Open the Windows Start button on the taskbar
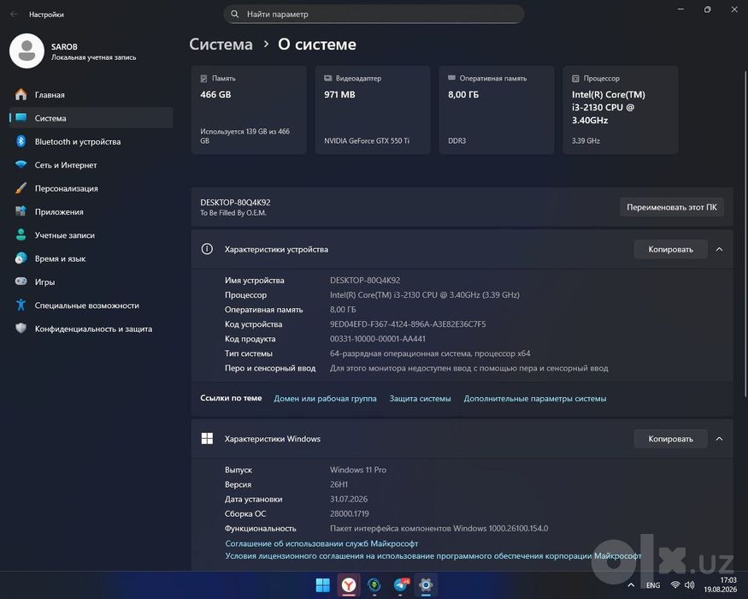The image size is (748, 599). click(323, 585)
